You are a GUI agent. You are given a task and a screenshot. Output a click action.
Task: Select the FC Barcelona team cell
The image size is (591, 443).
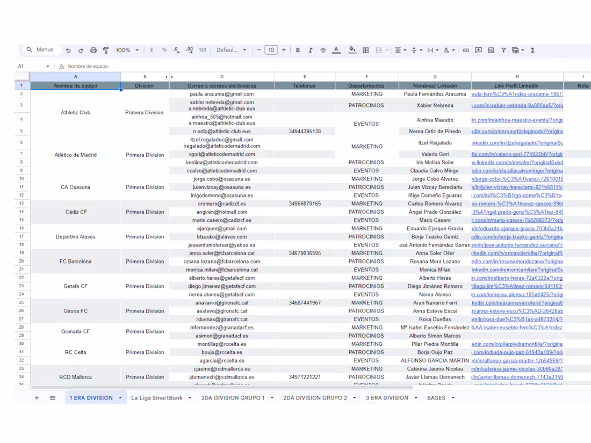pos(75,262)
